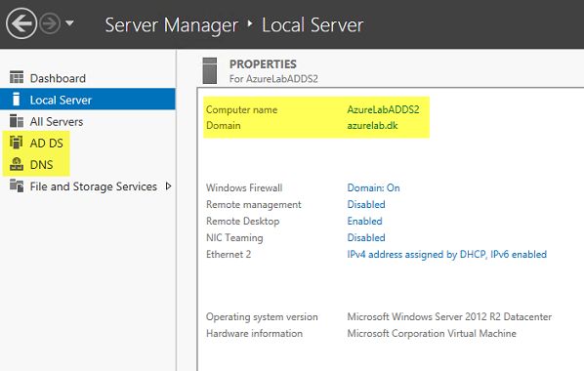Click the Ethernet 2 label

coord(229,255)
